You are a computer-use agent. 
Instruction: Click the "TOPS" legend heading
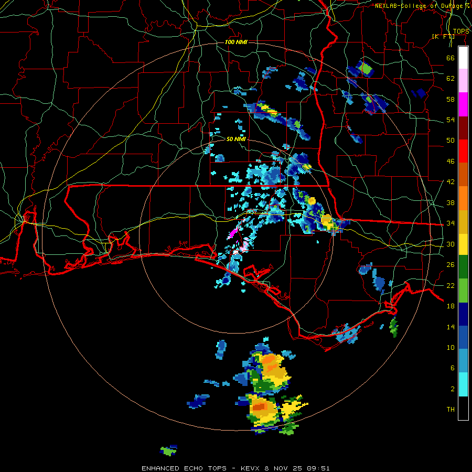click(461, 31)
